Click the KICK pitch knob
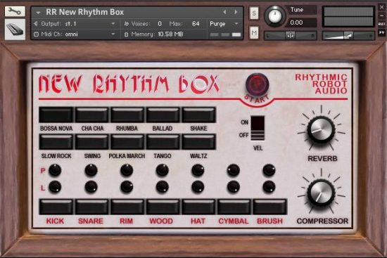 tap(55, 170)
